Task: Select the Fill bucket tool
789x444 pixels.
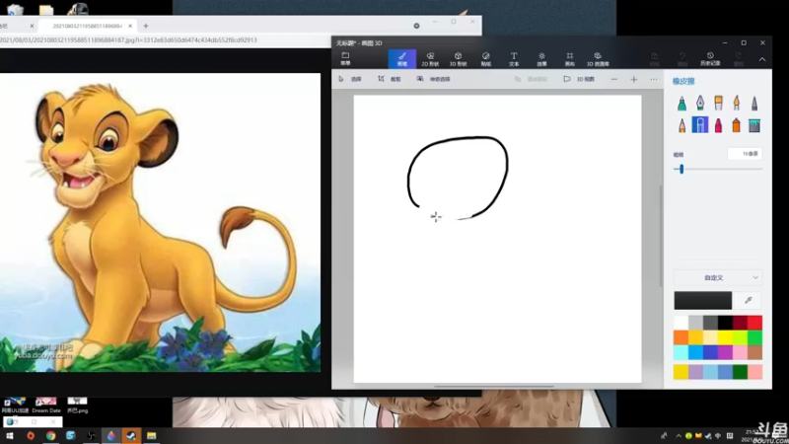Action: point(754,125)
